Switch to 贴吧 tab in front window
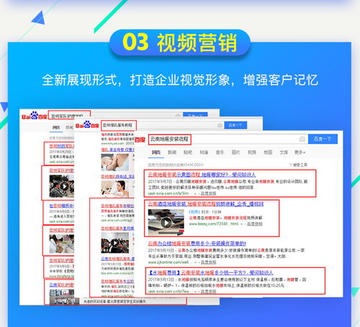The height and width of the screenshot is (327, 360). click(188, 152)
